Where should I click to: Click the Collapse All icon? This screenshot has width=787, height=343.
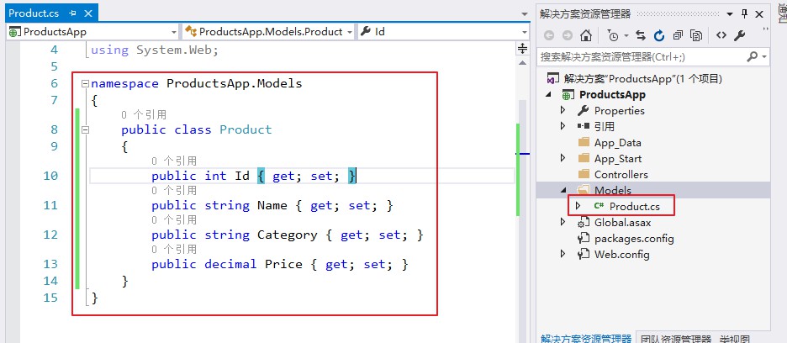click(679, 35)
